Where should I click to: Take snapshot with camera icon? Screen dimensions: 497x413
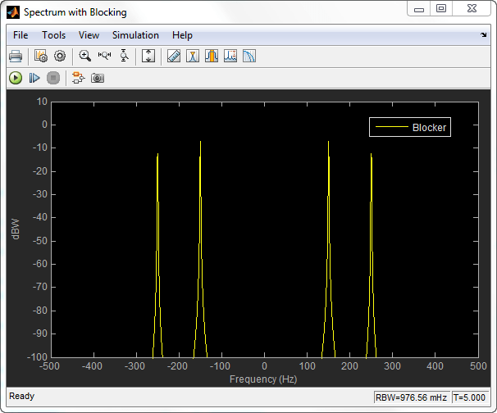[x=98, y=78]
